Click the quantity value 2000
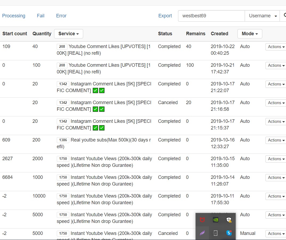The height and width of the screenshot is (240, 286). click(38, 159)
